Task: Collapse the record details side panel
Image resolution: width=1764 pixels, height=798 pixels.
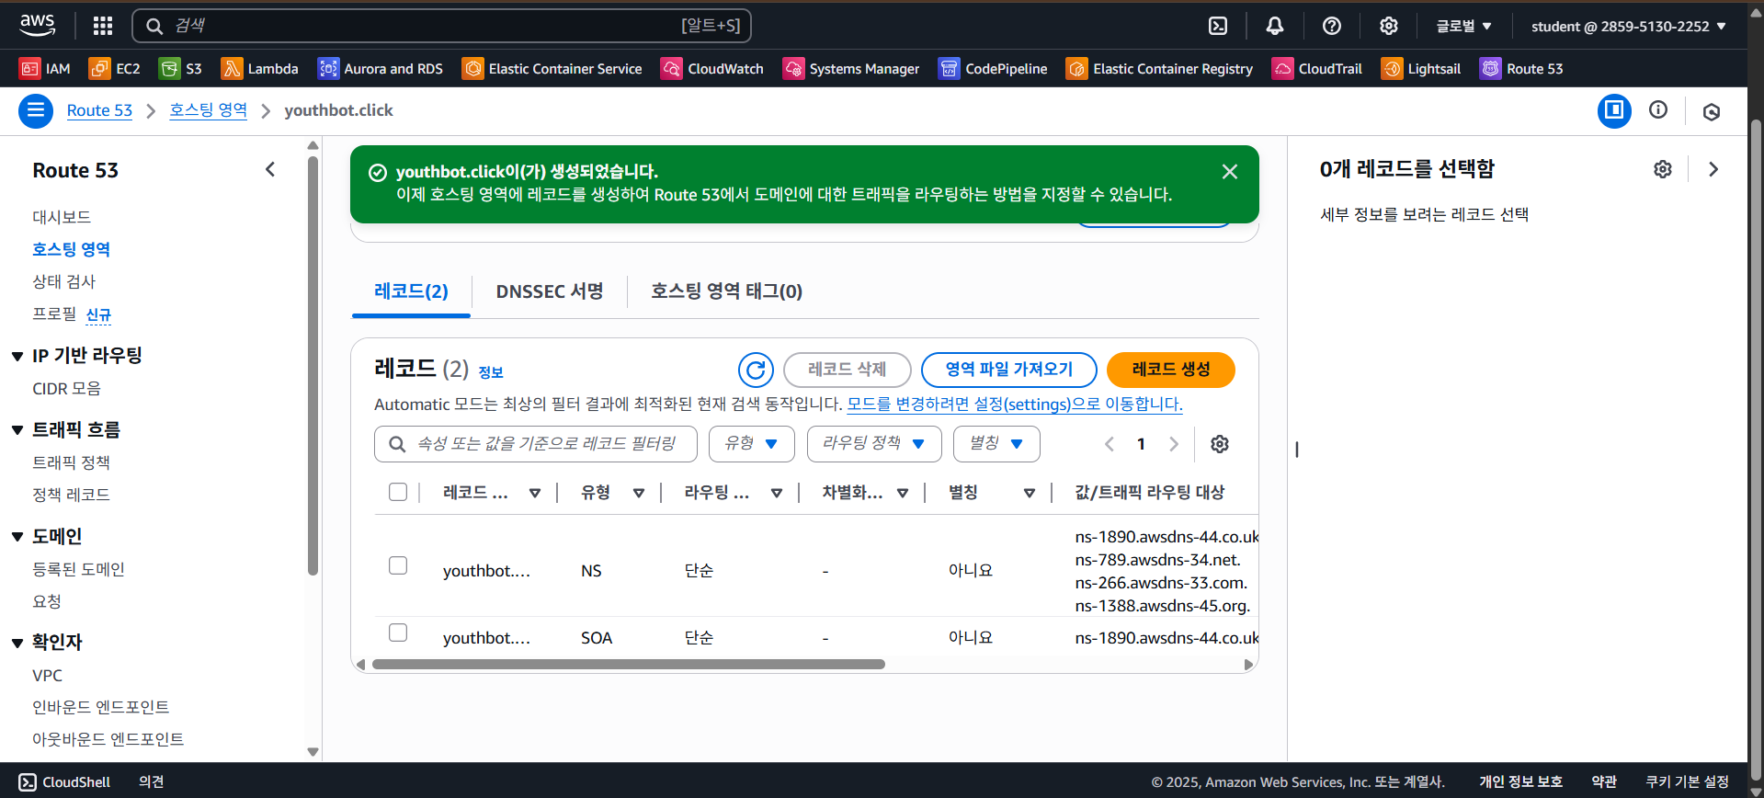Action: point(1713,169)
